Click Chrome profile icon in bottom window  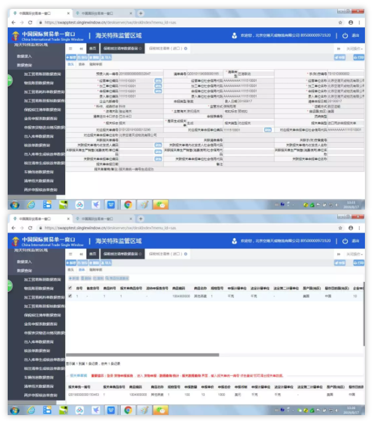351,228
